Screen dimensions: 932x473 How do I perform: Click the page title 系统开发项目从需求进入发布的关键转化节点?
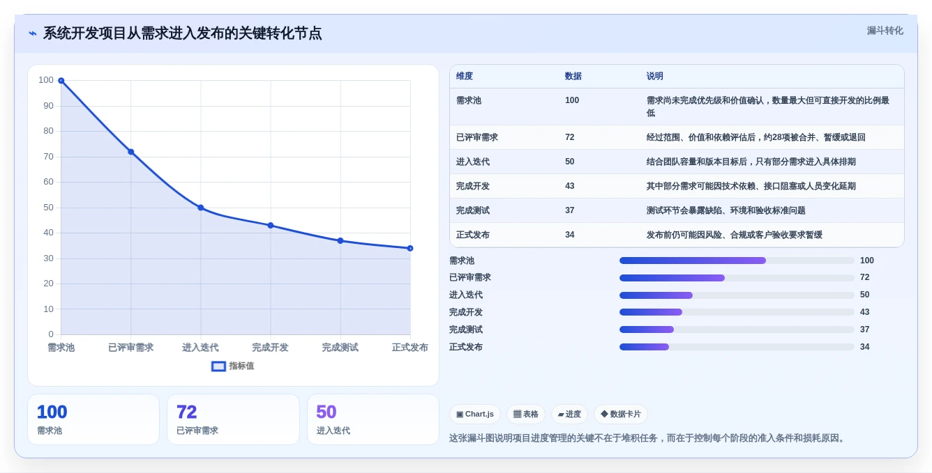(x=182, y=33)
